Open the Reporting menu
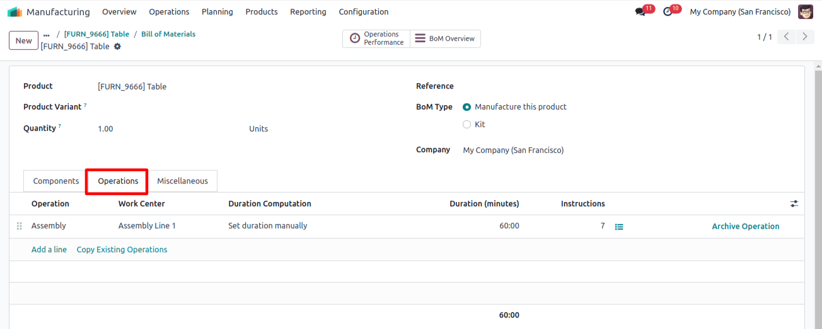Viewport: 822px width, 329px height. click(x=308, y=12)
